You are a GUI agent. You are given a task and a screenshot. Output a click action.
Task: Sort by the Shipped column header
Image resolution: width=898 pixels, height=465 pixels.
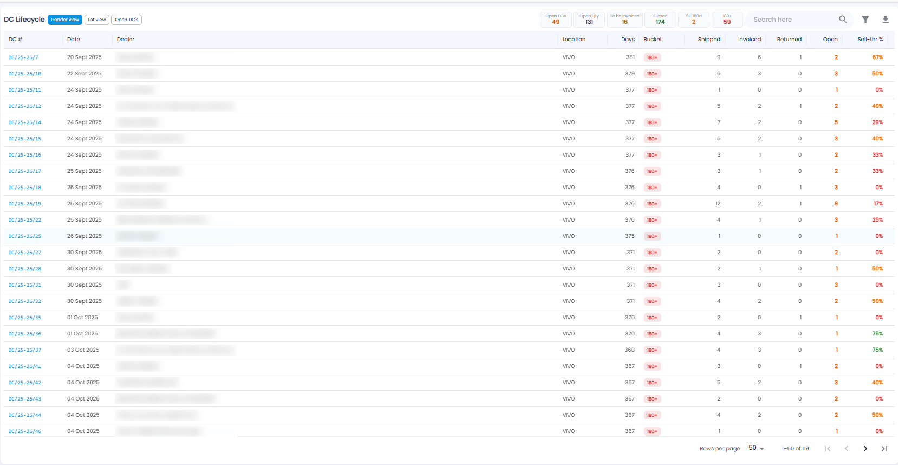pyautogui.click(x=709, y=40)
